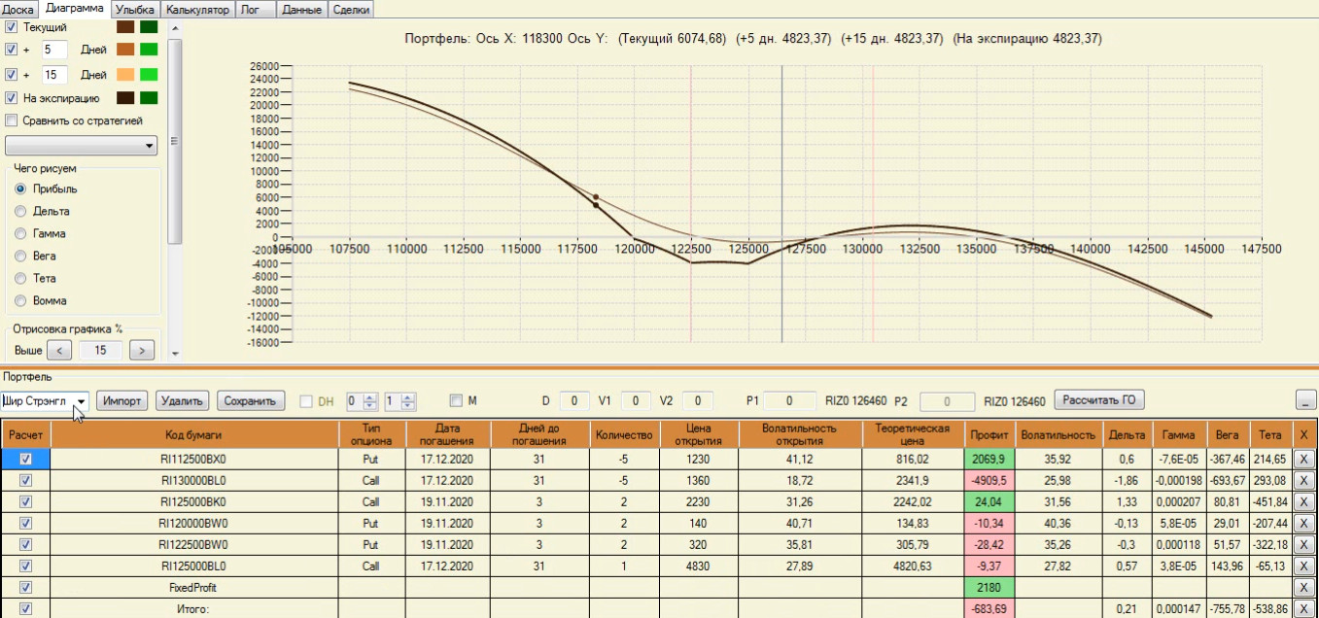1319x618 pixels.
Task: Select the Прибыль radio button
Action: tap(20, 189)
